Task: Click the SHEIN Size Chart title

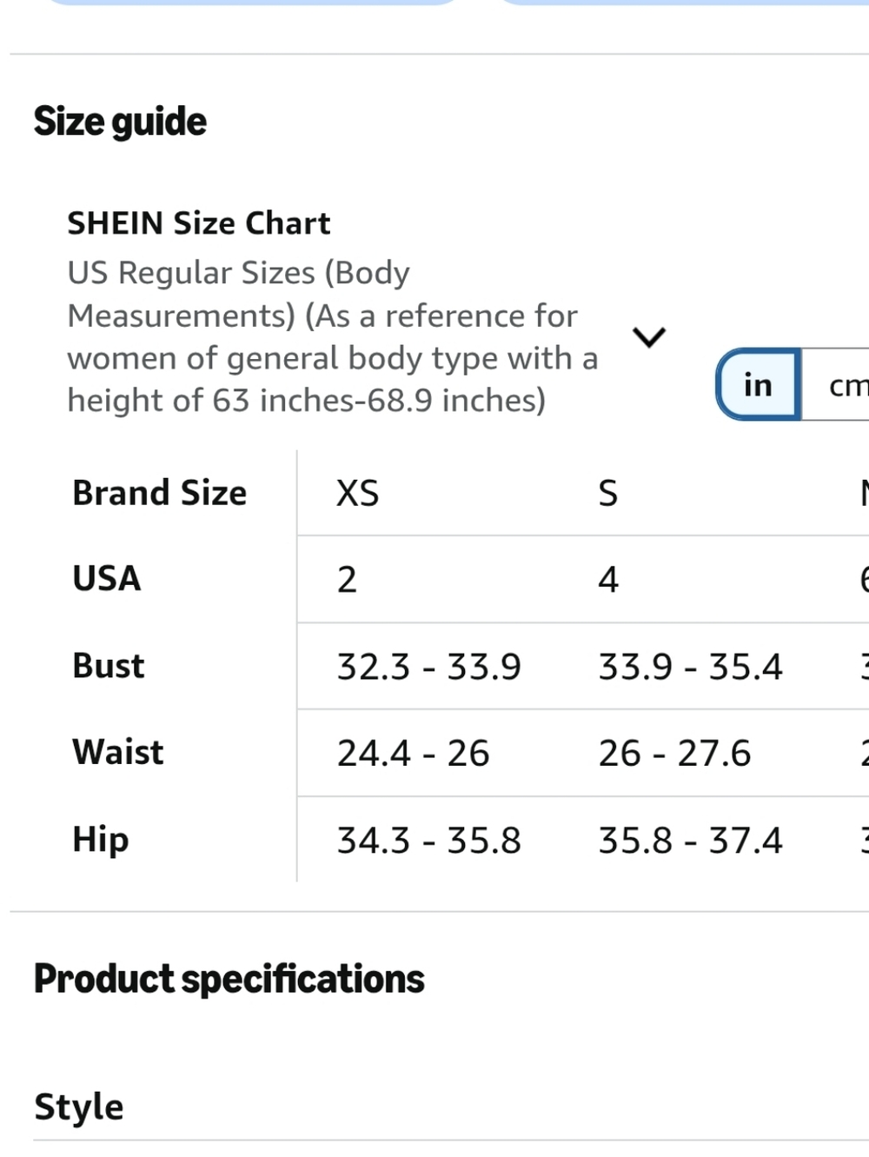Action: point(199,223)
